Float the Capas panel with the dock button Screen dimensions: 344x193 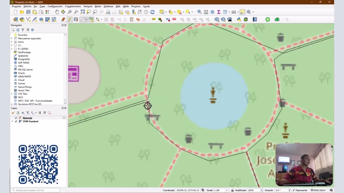pos(63,108)
